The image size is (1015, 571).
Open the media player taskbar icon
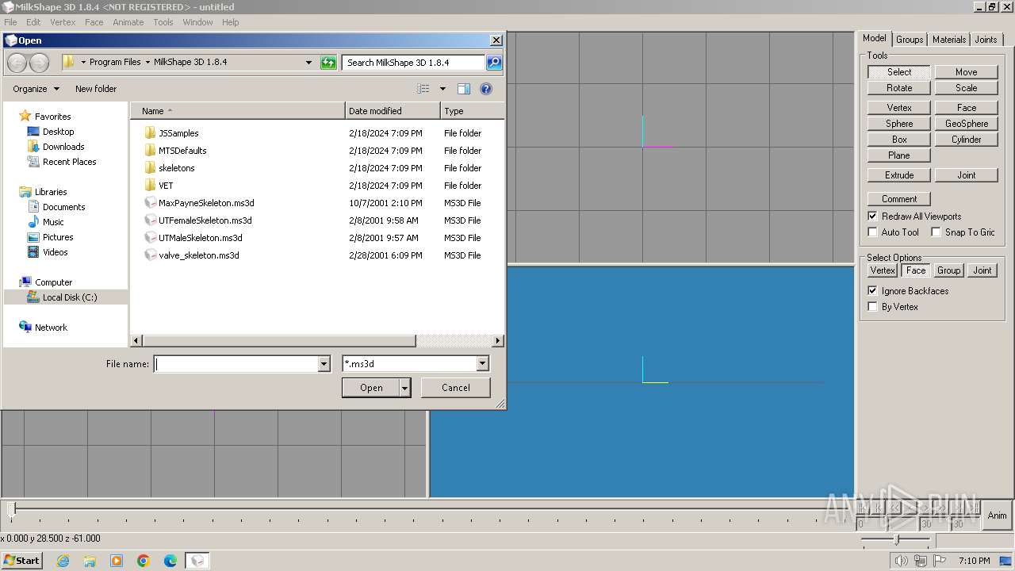point(117,561)
